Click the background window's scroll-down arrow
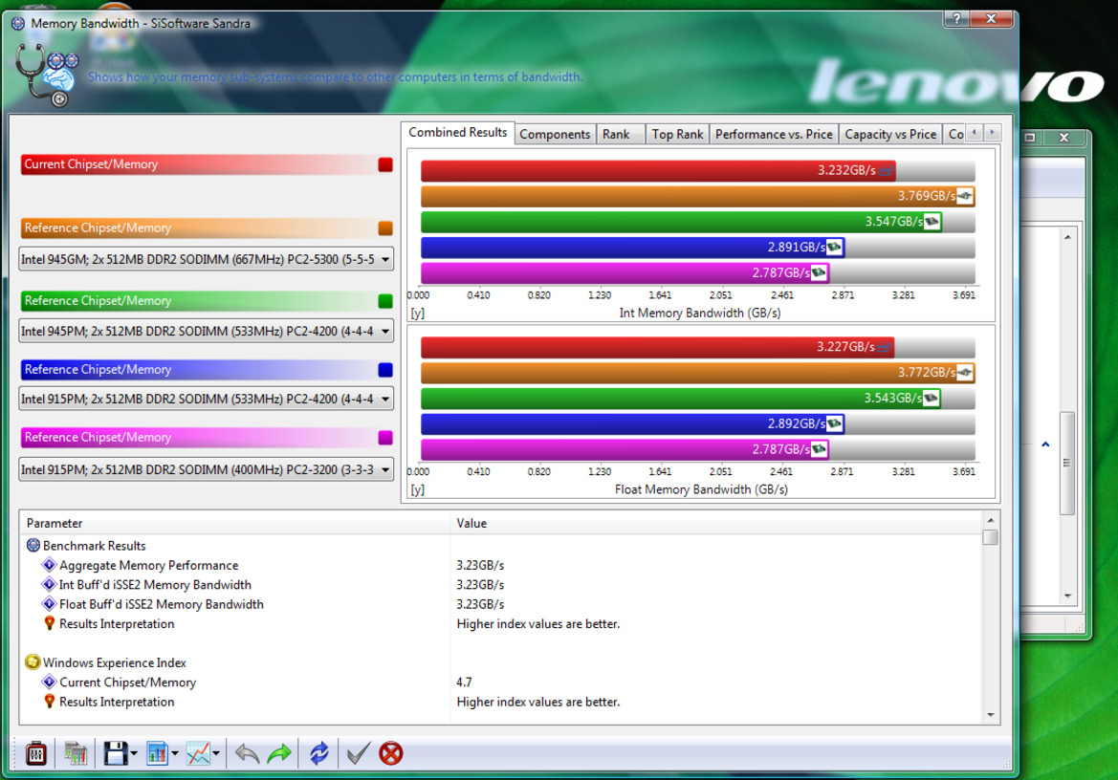Viewport: 1118px width, 780px height. point(1067,596)
